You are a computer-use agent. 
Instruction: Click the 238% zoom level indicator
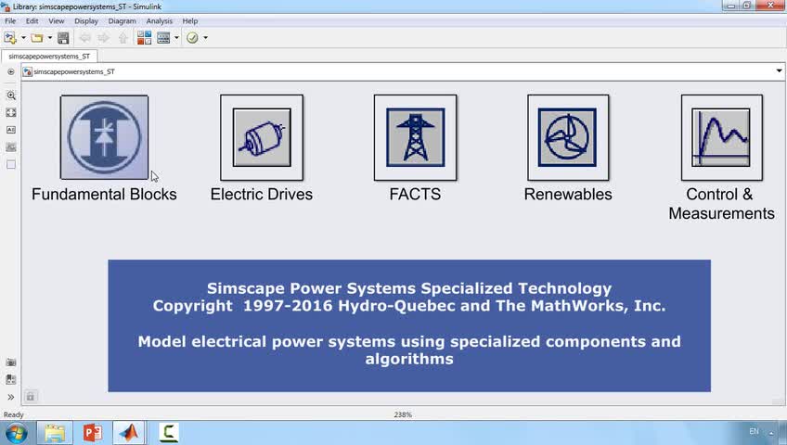click(403, 415)
